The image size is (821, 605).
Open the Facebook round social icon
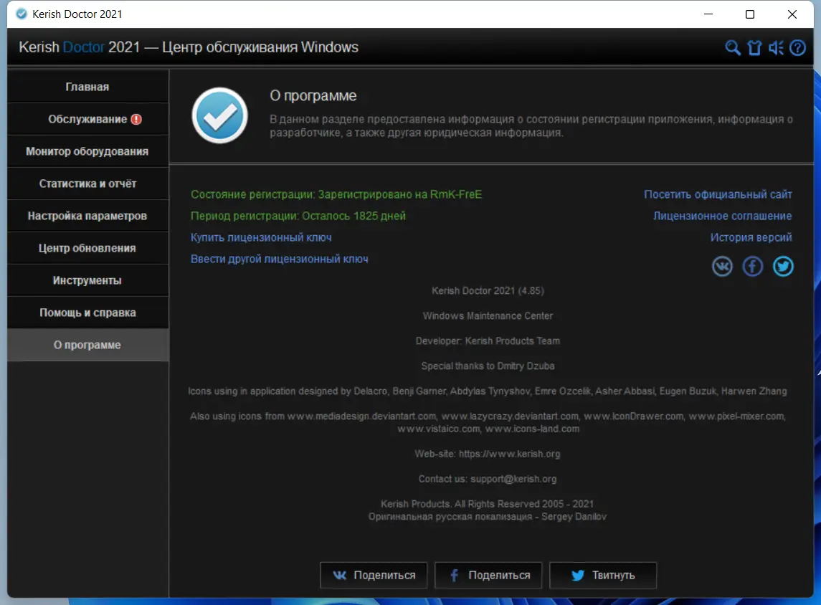tap(752, 267)
